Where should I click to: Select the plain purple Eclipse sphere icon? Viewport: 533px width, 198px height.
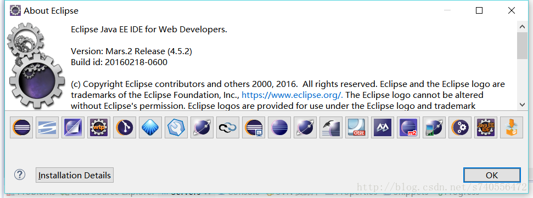coord(279,127)
